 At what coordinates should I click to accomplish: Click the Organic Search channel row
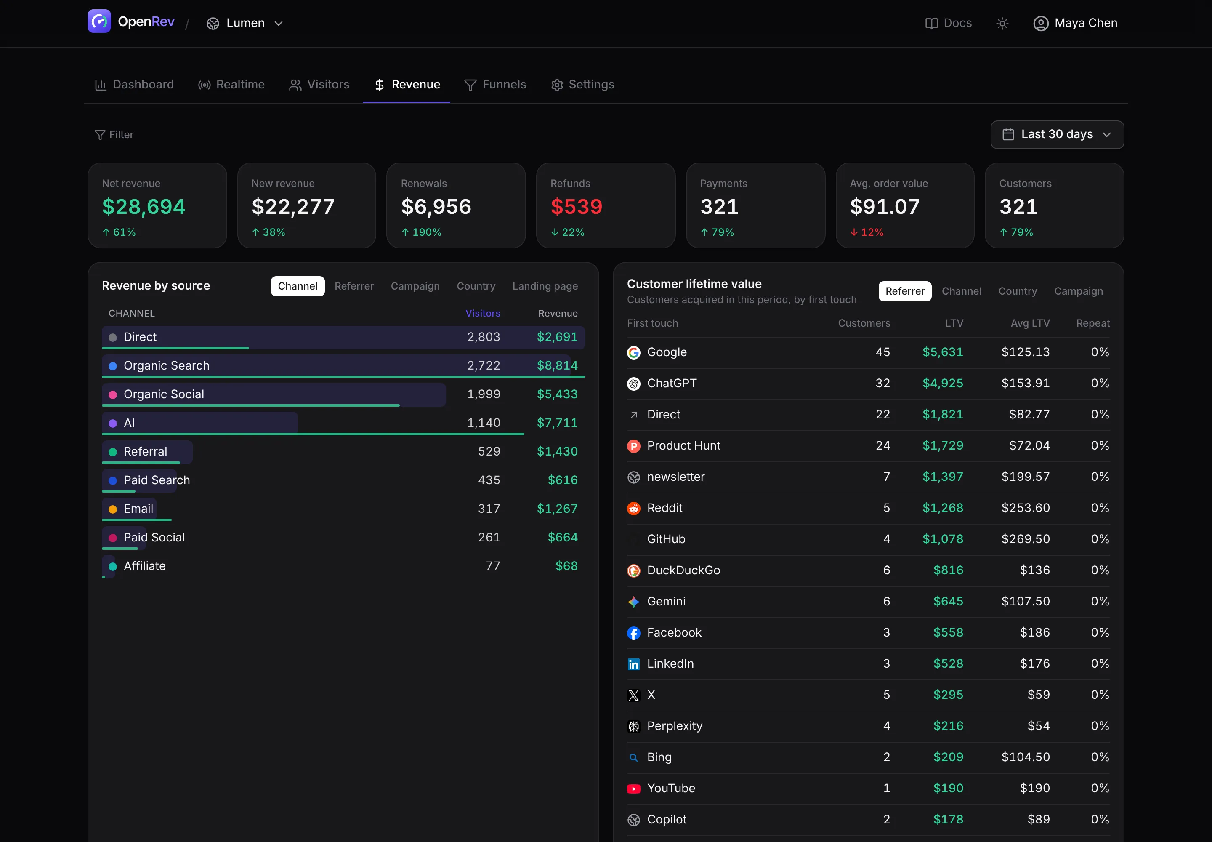[x=343, y=366]
